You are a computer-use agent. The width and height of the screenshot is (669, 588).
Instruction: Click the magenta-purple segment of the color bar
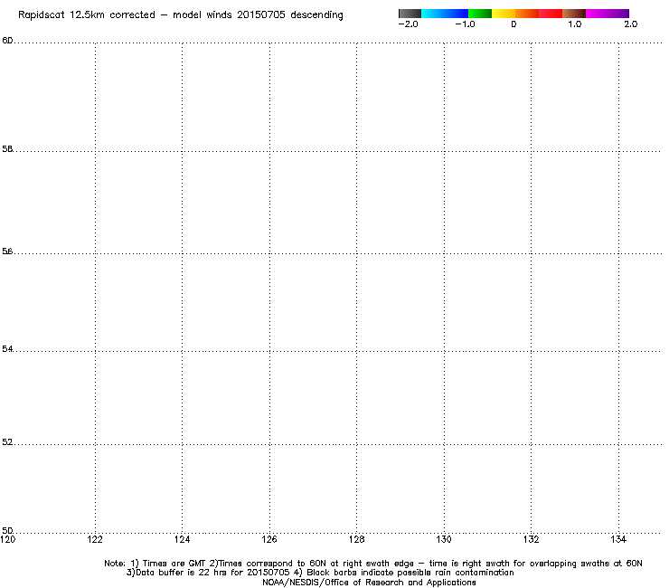click(608, 14)
